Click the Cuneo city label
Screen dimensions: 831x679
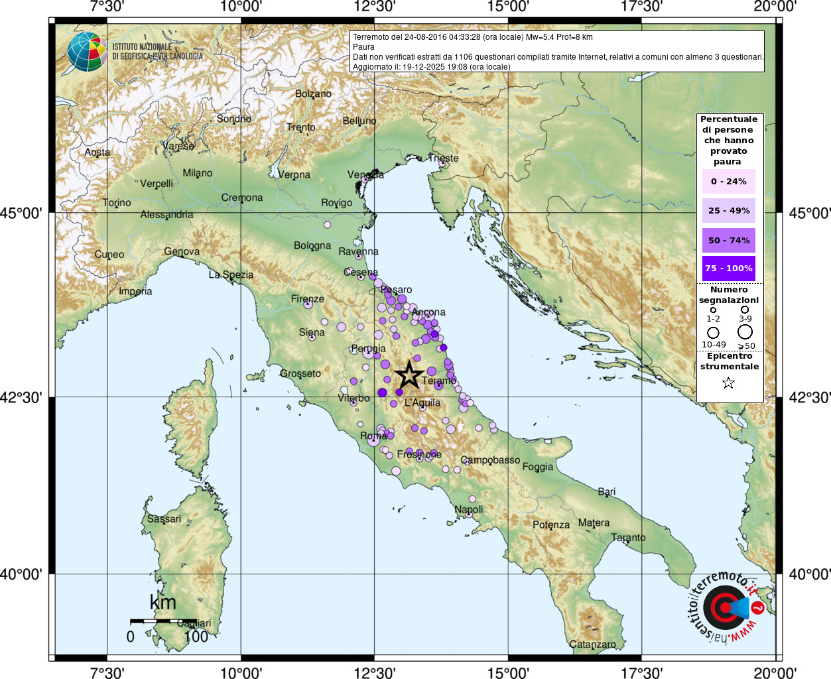click(x=109, y=254)
